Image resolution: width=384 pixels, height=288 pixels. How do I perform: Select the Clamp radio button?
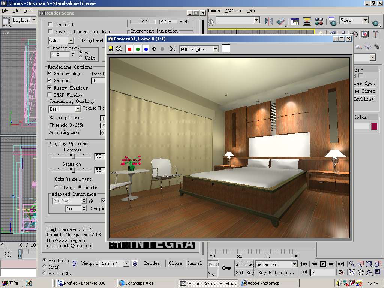57,187
